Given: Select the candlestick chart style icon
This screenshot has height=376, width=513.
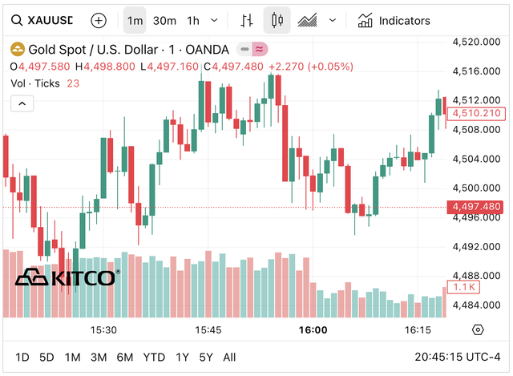Looking at the screenshot, I should click(277, 20).
